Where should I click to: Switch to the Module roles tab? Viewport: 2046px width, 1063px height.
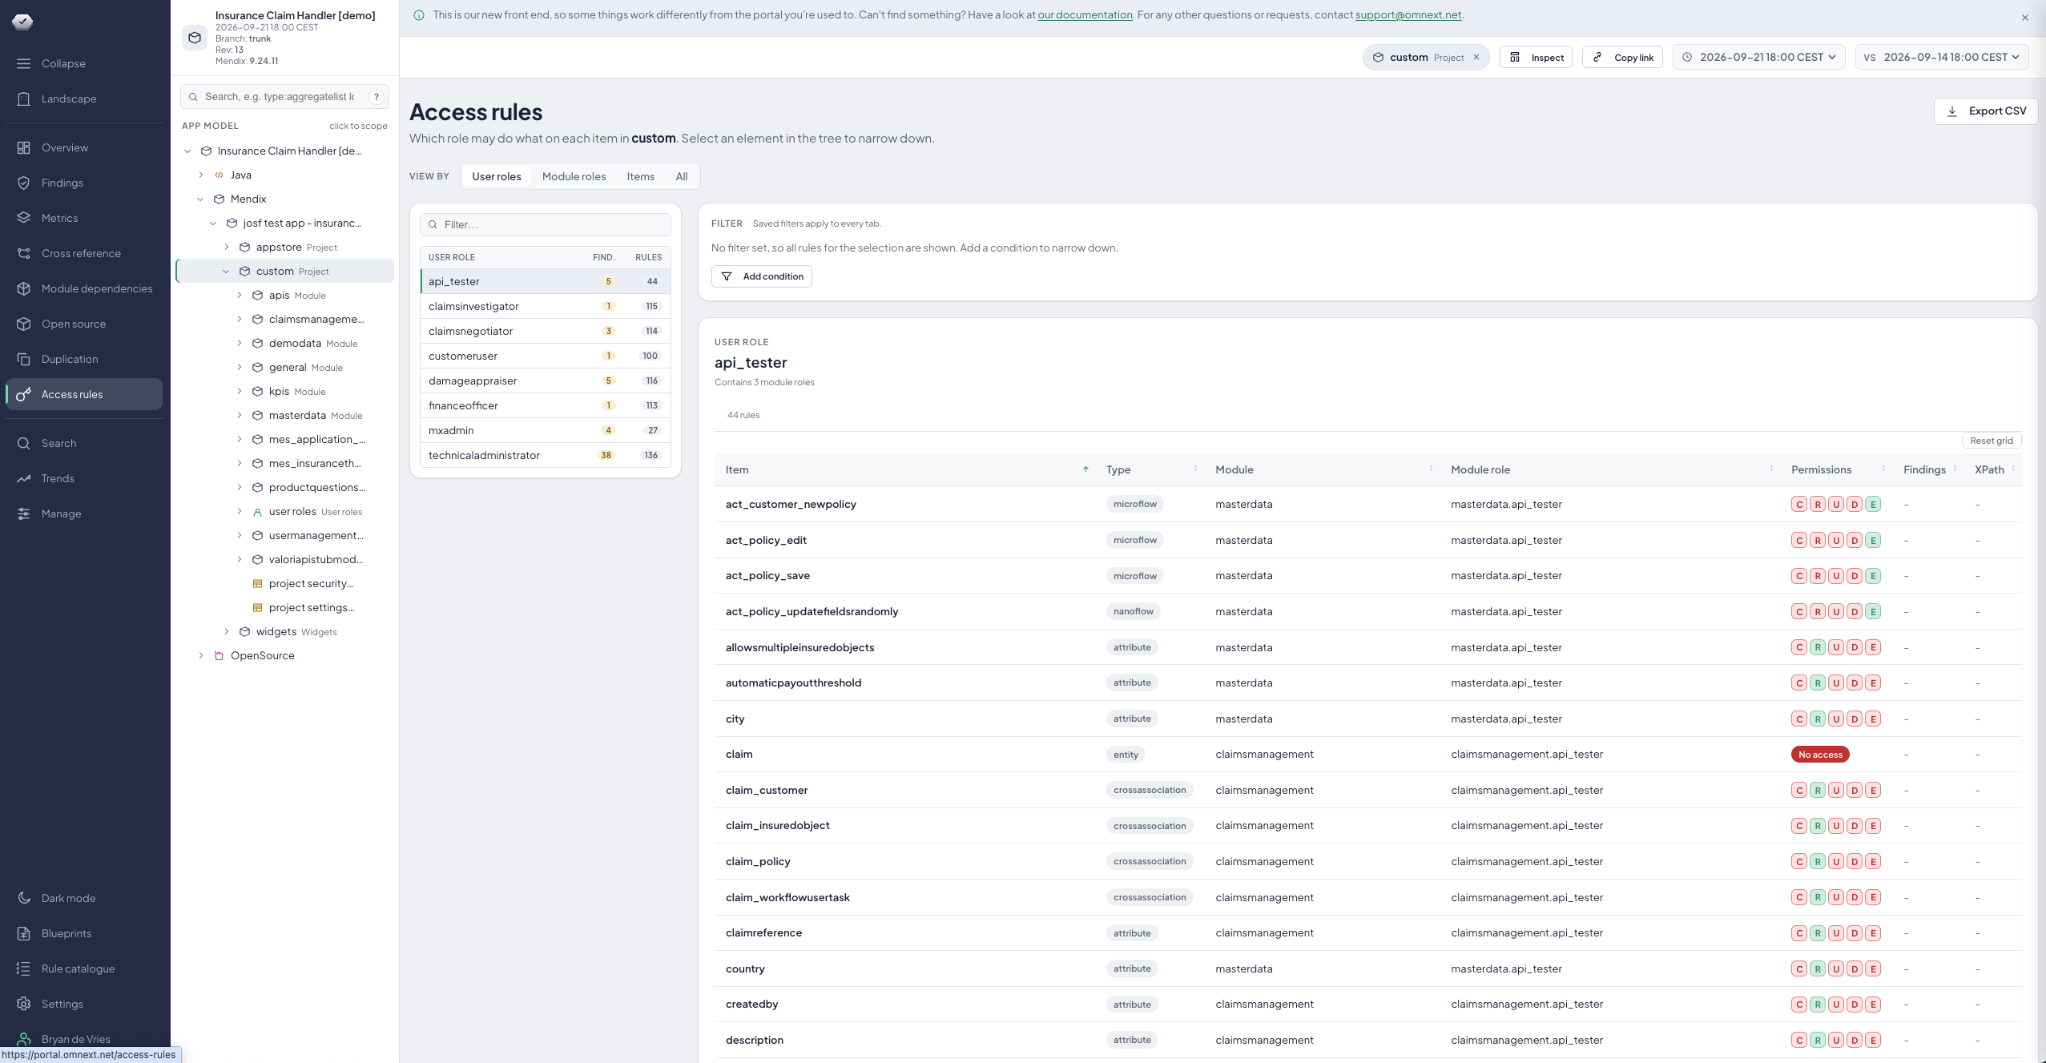click(x=574, y=176)
